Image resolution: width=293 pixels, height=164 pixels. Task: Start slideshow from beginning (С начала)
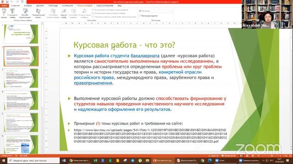pyautogui.click(x=4, y=13)
